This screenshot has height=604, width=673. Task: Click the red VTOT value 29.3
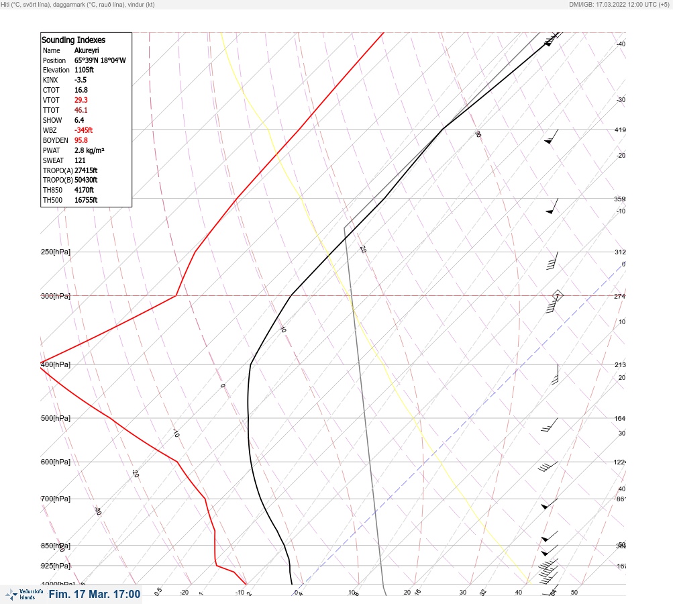(x=81, y=100)
